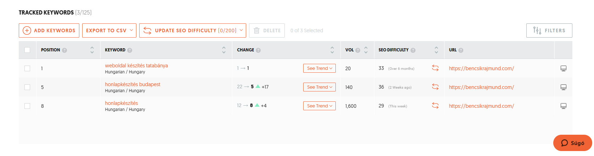Click the help icon next to Position header
This screenshot has height=156, width=594.
64,50
